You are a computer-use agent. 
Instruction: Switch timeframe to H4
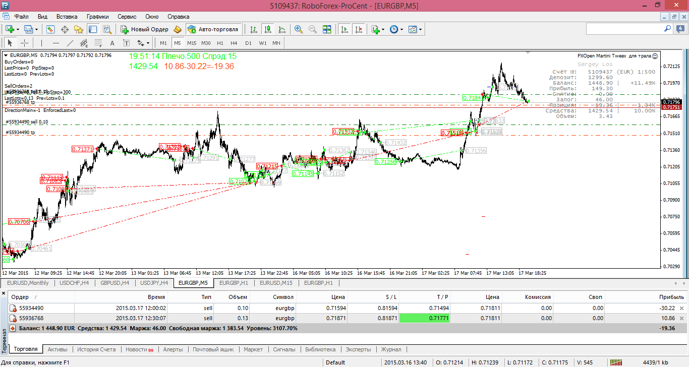(x=234, y=43)
